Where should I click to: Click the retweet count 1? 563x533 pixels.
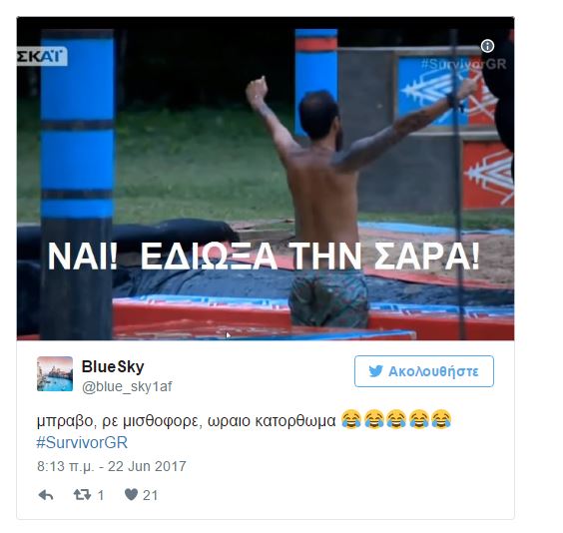tap(101, 495)
